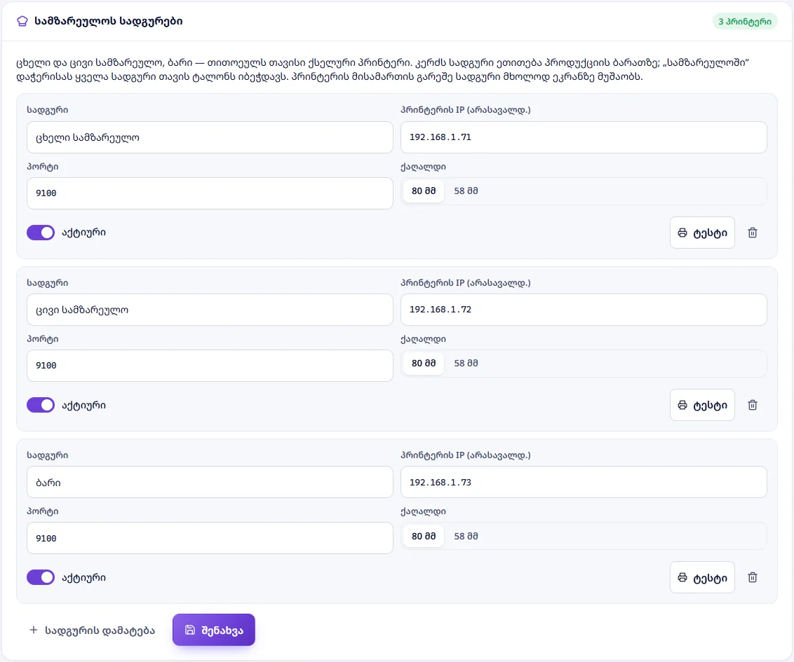Select 58 მმ paper for ცხელი სამზარეულო

pos(466,191)
